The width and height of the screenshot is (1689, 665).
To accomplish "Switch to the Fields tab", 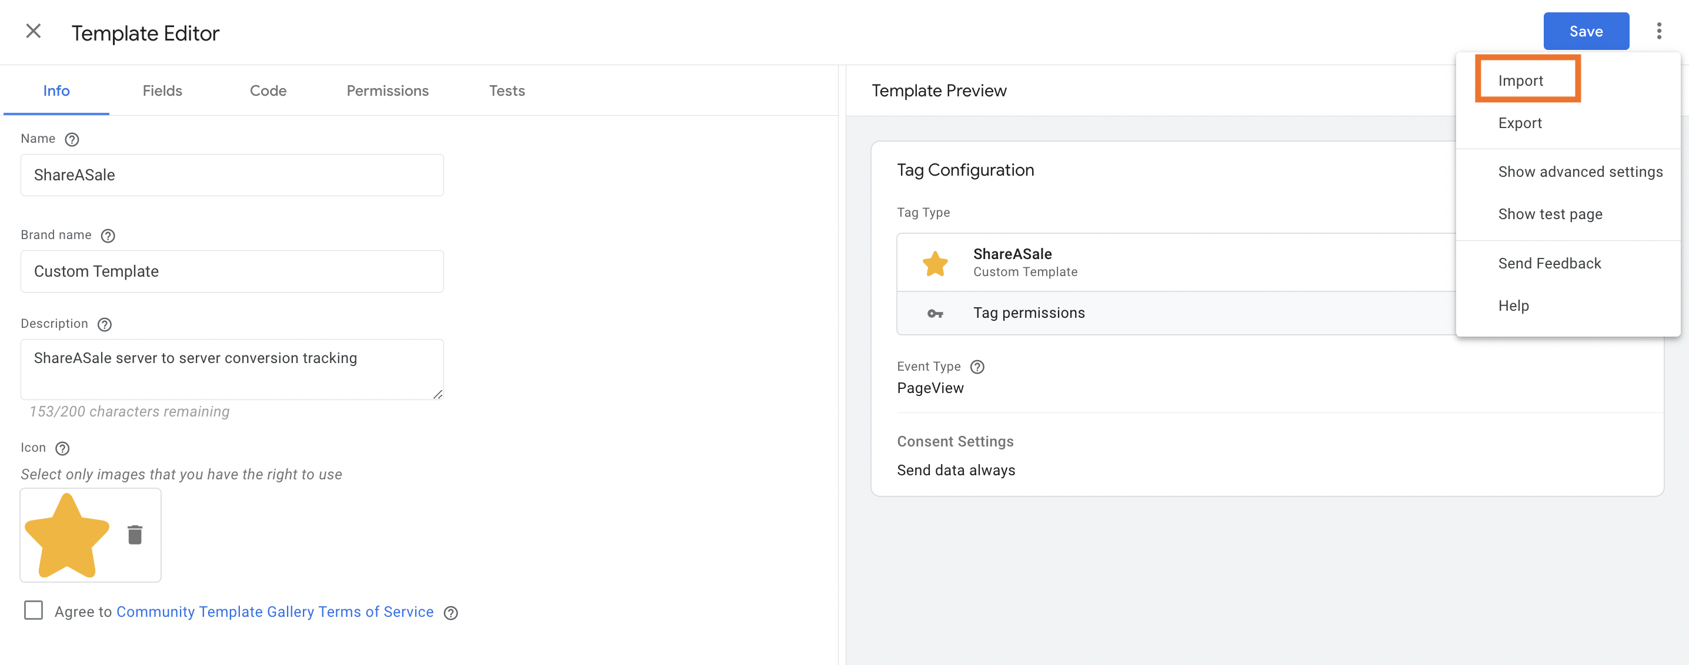I will click(162, 91).
